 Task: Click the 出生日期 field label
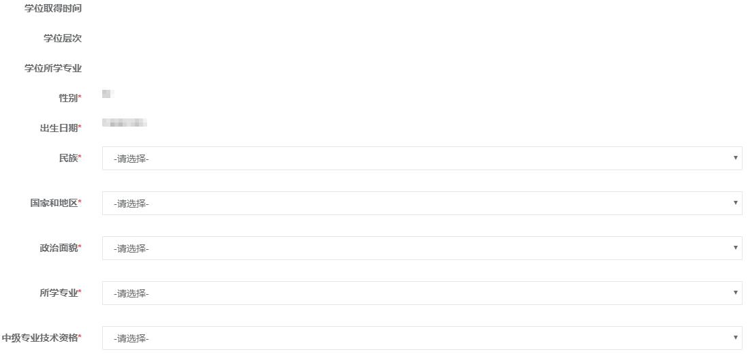[59, 128]
